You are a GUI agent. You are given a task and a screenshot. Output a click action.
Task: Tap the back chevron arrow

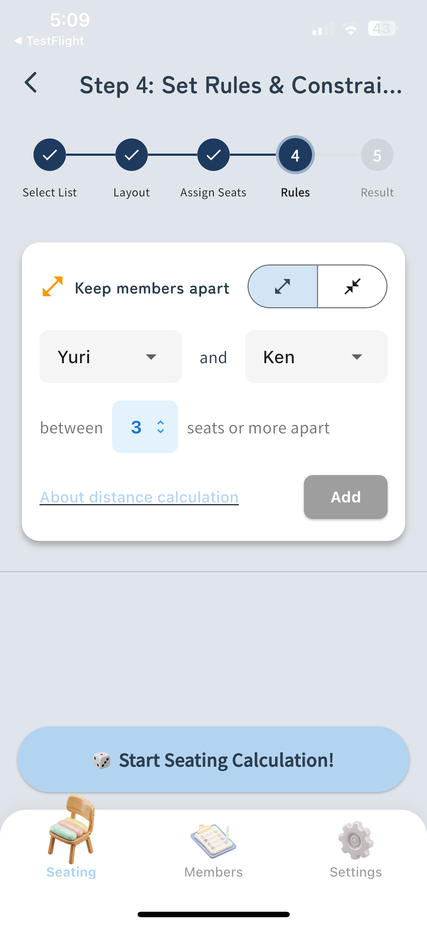31,83
